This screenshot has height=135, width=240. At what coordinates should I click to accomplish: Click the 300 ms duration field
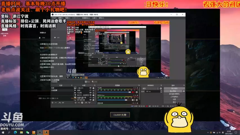click(x=153, y=91)
